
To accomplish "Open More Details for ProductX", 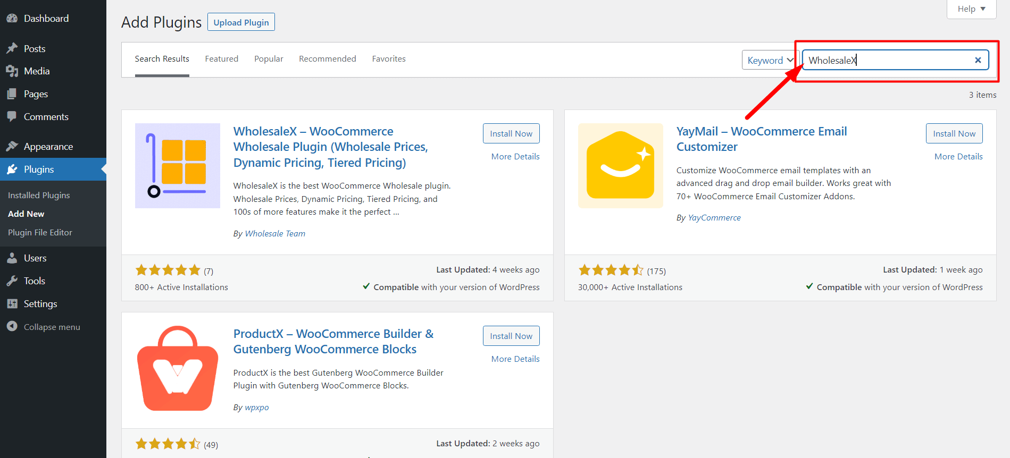I will click(515, 359).
